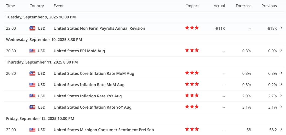Click the flag icon for Inflation Rate YoY
Image resolution: width=286 pixels, height=135 pixels.
tap(32, 96)
